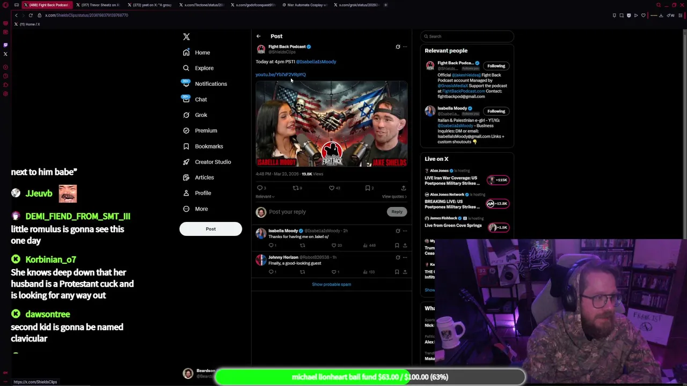The width and height of the screenshot is (687, 386).
Task: Toggle Following for Fight Back Podcast
Action: [496, 66]
